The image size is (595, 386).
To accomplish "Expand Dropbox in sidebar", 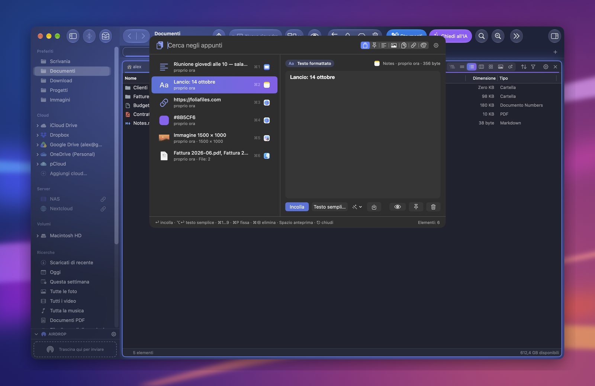I will coord(38,135).
